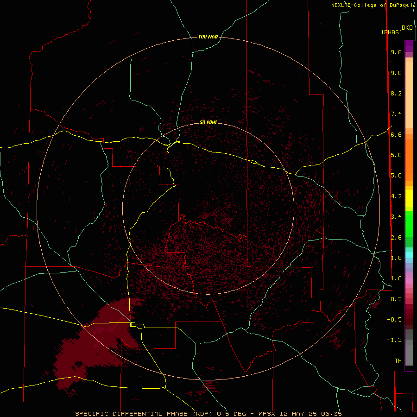
Task: Click the 1.8 value on the scale
Action: pos(396,258)
